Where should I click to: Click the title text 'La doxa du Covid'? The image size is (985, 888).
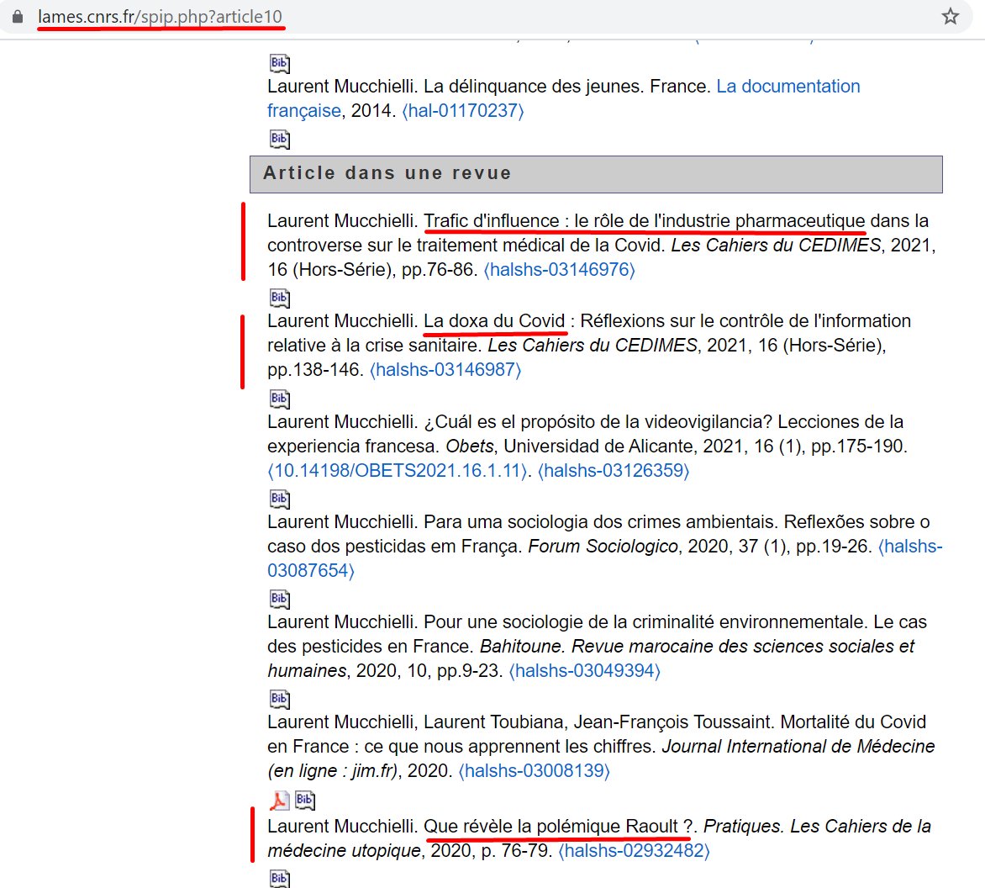(x=494, y=321)
